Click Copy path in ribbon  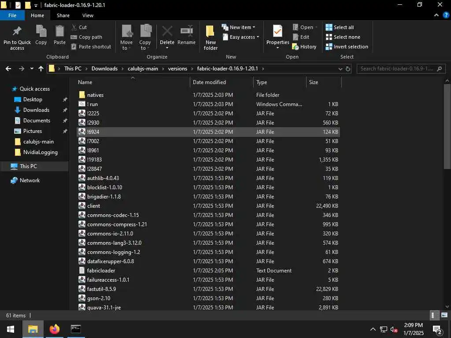pos(86,37)
